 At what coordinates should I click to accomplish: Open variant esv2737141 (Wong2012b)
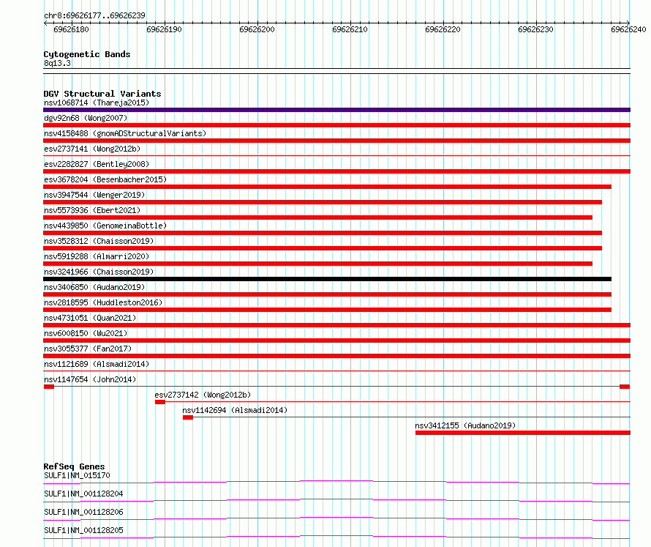pyautogui.click(x=92, y=149)
